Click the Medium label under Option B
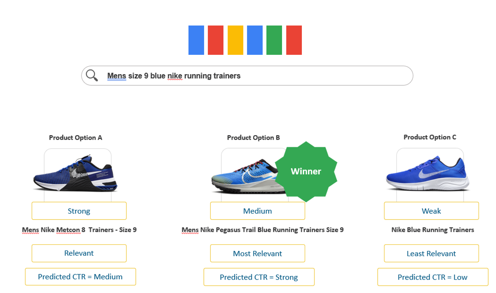The width and height of the screenshot is (496, 293). coord(257,211)
